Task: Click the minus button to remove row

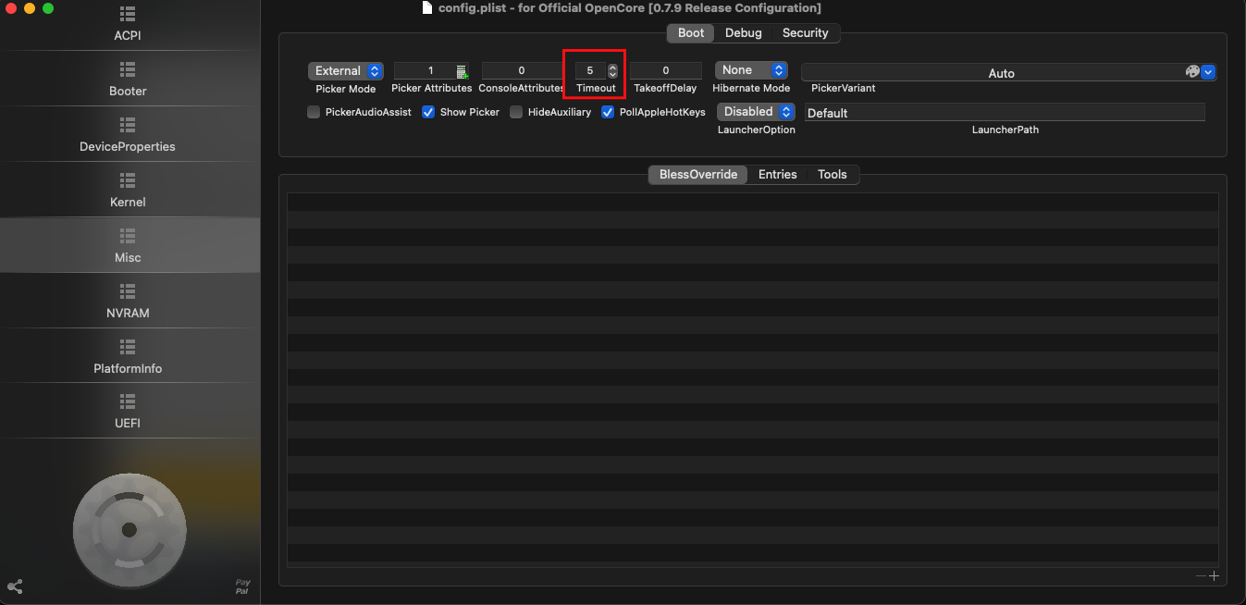Action: click(x=1202, y=575)
